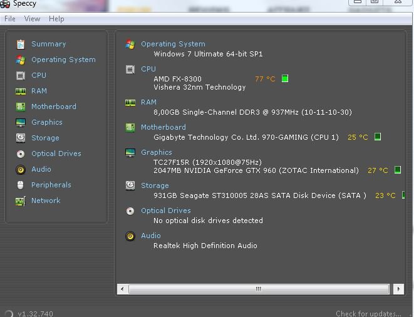Click the Optical Drives disc icon in sidebar
Viewport: 414px width, 317px height.
(21, 153)
